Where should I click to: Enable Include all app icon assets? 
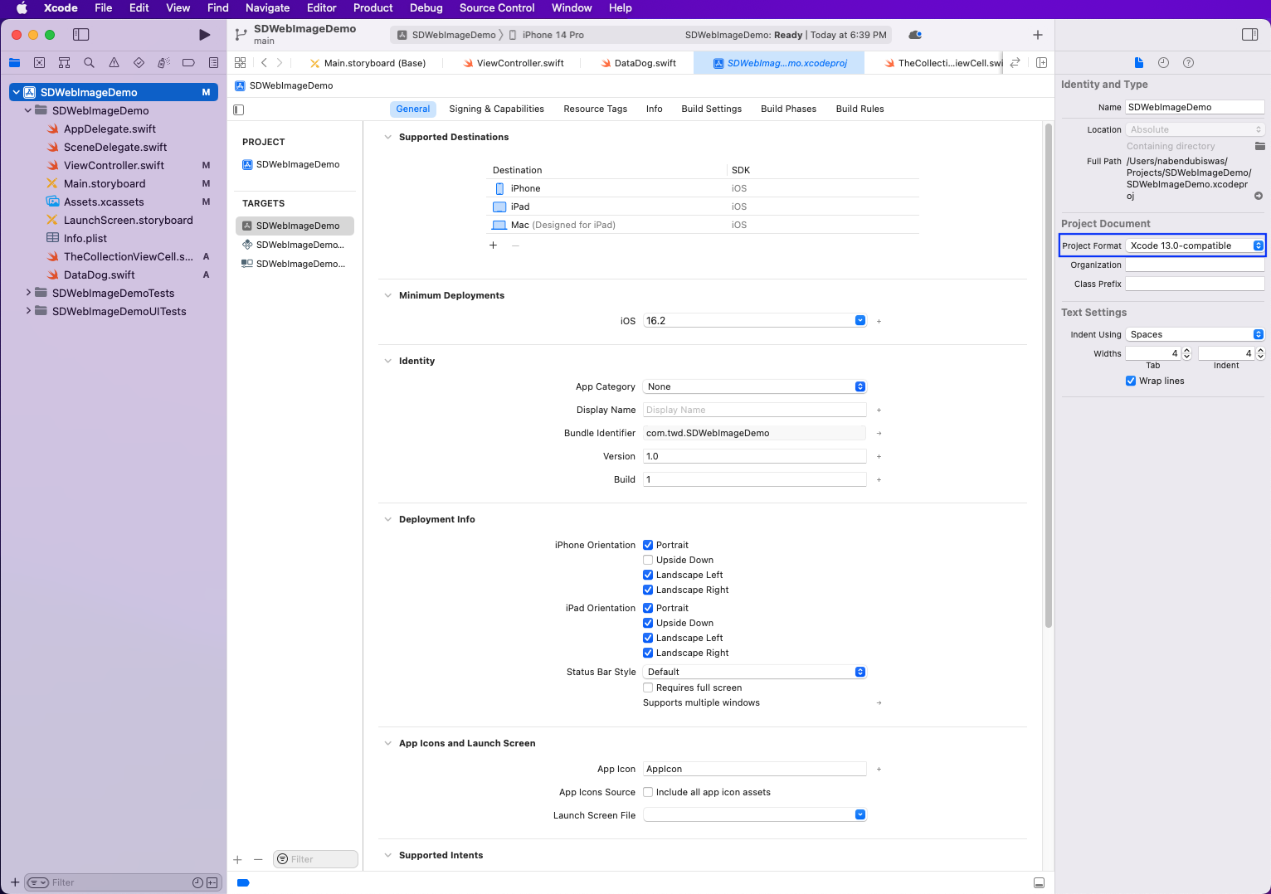pyautogui.click(x=648, y=792)
